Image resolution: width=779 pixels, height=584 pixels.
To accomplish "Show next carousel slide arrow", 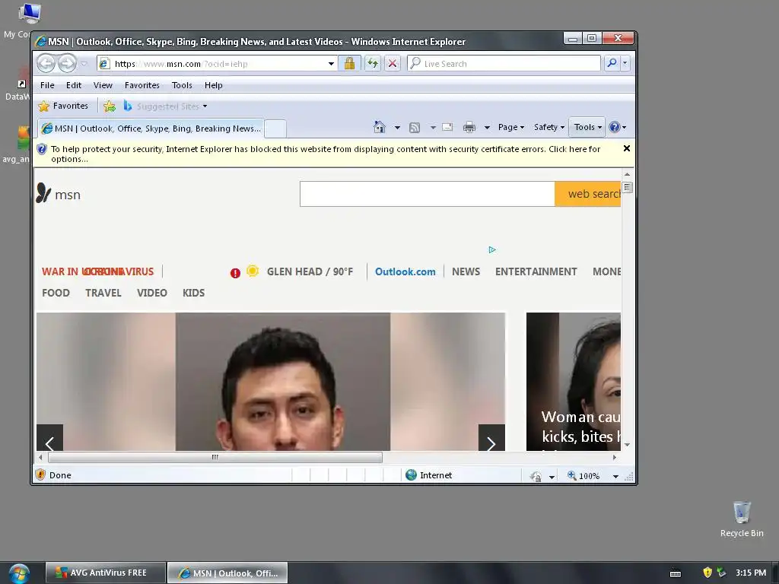I will 491,438.
